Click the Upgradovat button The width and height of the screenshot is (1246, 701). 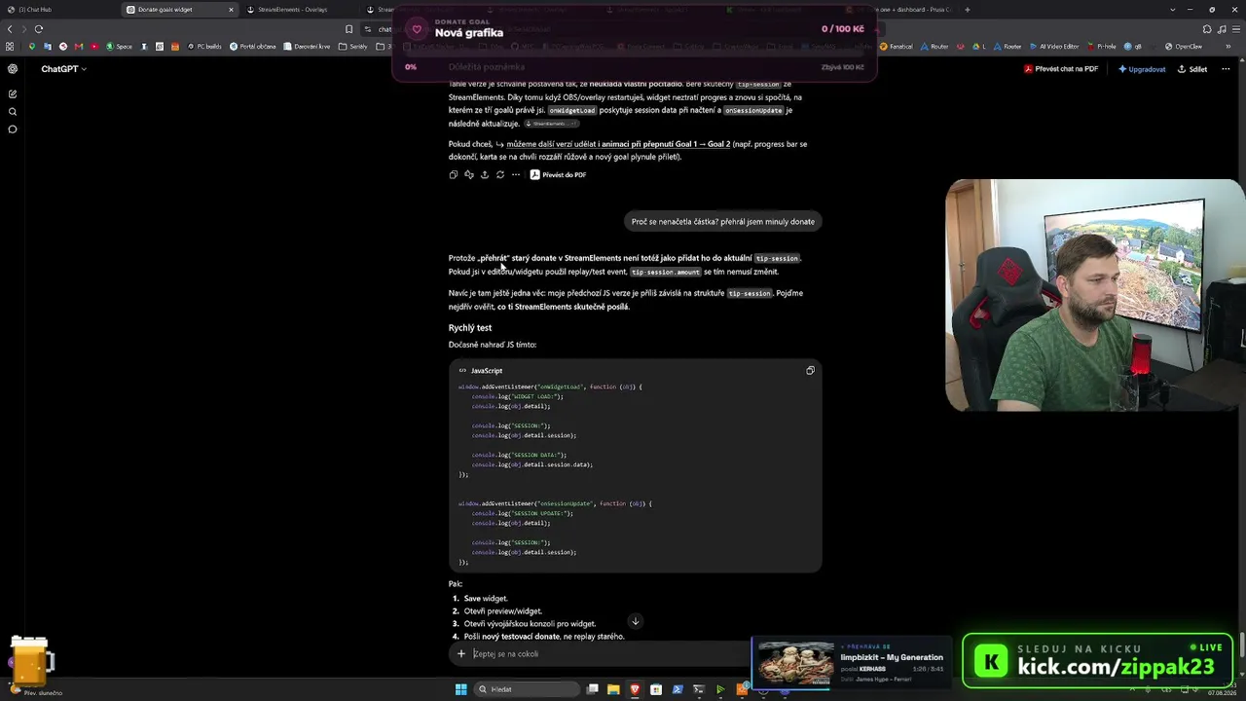pyautogui.click(x=1142, y=69)
